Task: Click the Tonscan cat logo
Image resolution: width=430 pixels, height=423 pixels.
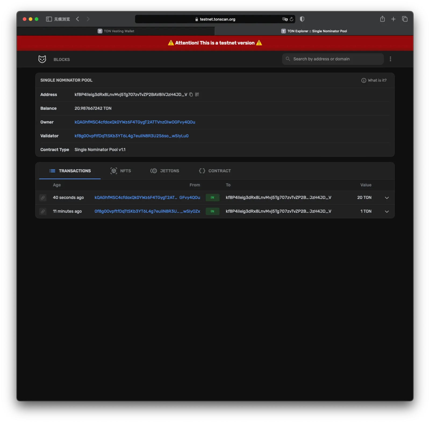Action: [42, 59]
